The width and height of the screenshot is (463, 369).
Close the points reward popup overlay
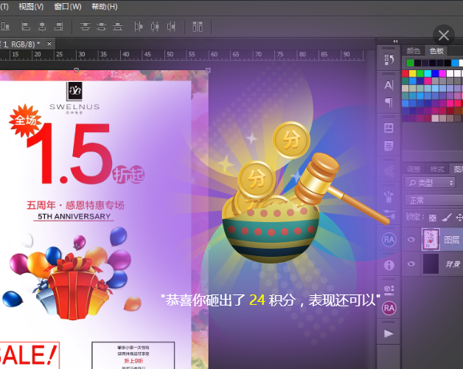pos(444,35)
